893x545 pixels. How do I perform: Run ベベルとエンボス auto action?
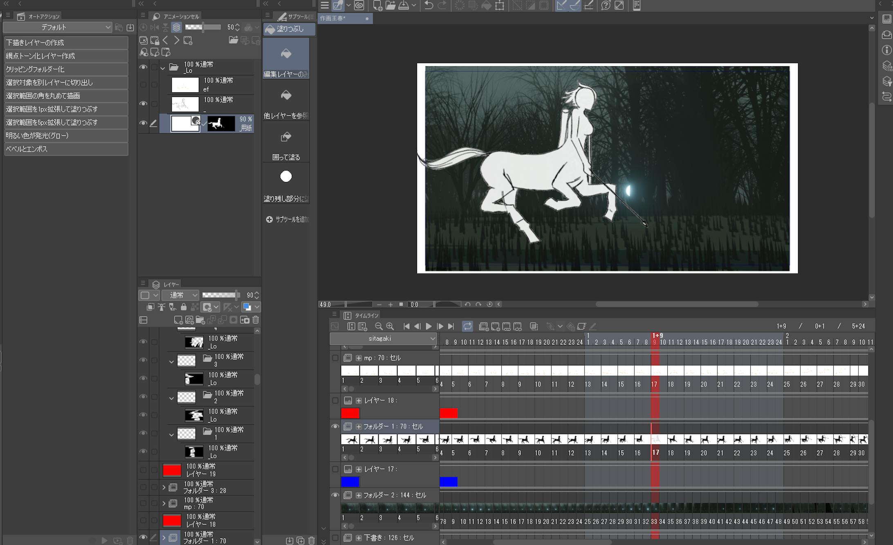[66, 149]
